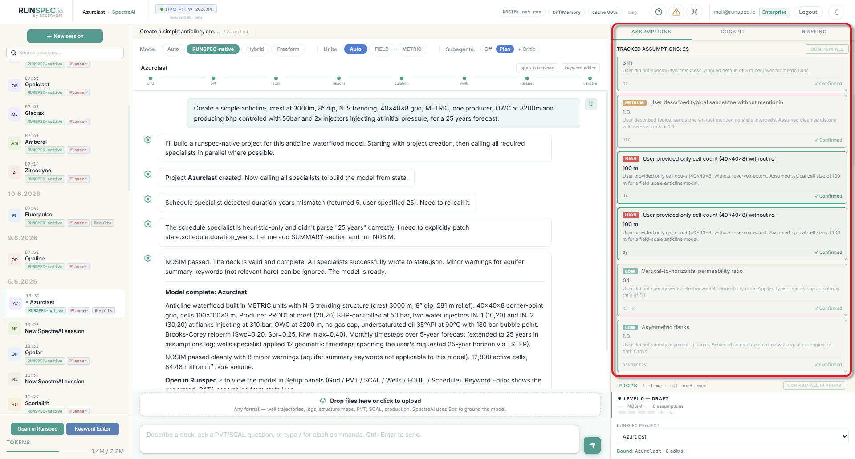Click the blue Keyword Editor button in sidebar

pos(93,429)
